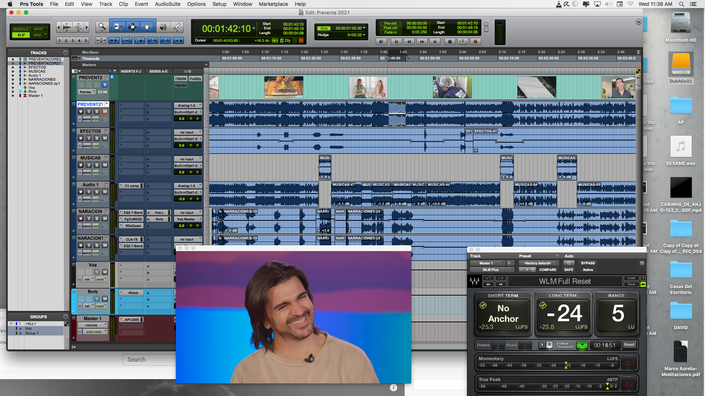Select the Pencil tool
705x396 pixels.
point(177,27)
